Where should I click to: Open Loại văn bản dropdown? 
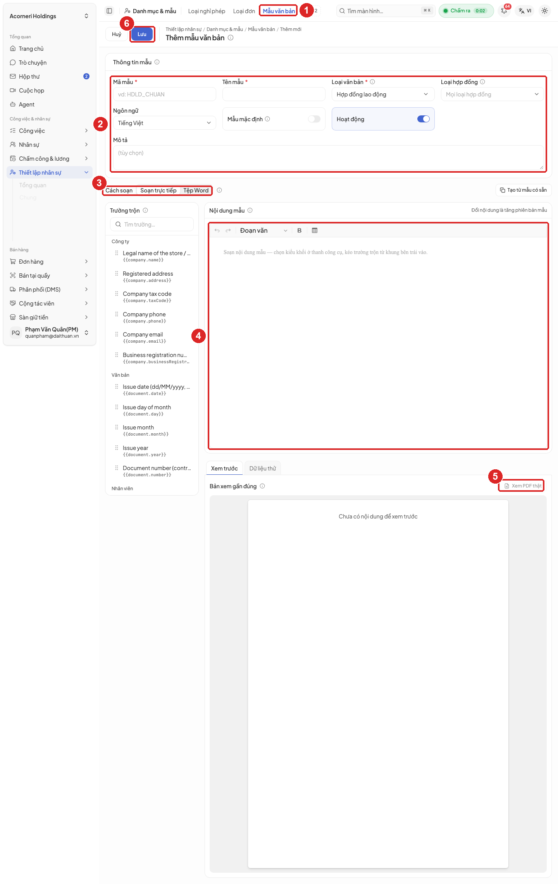coord(383,94)
